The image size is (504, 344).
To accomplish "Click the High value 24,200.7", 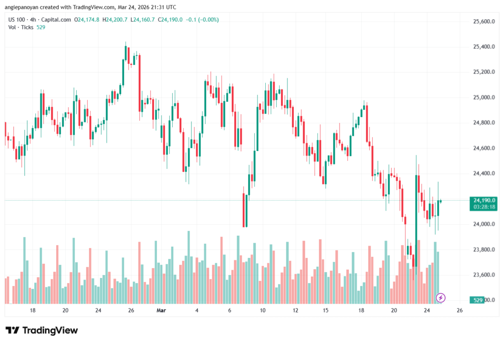I will 117,20.
